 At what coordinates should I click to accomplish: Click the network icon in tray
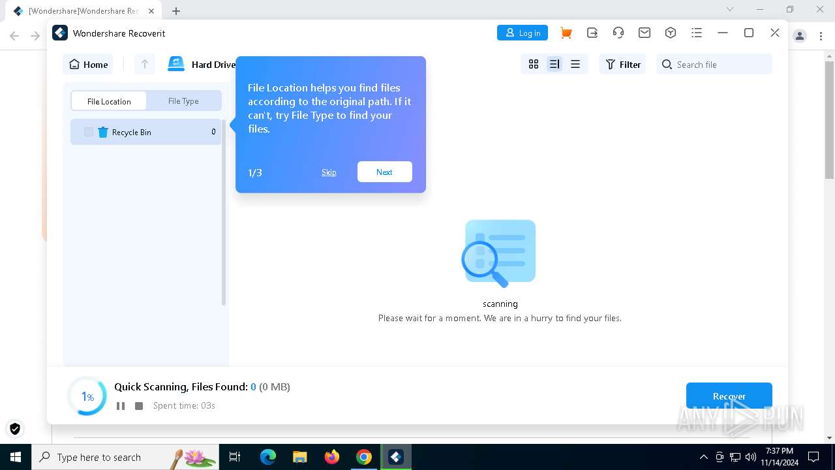(735, 457)
